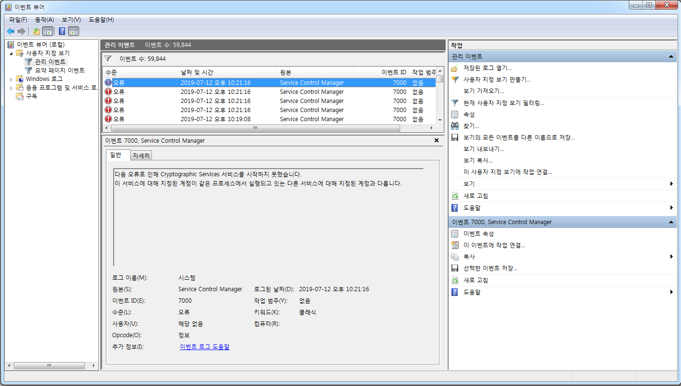Collapse the 관리 이벤트 actions section
This screenshot has height=386, width=681.
672,57
